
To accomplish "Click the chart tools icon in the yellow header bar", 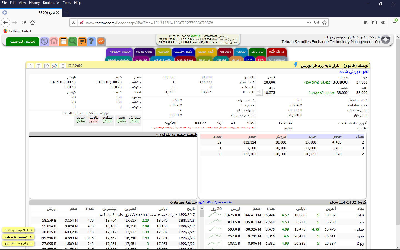I will coord(55,66).
